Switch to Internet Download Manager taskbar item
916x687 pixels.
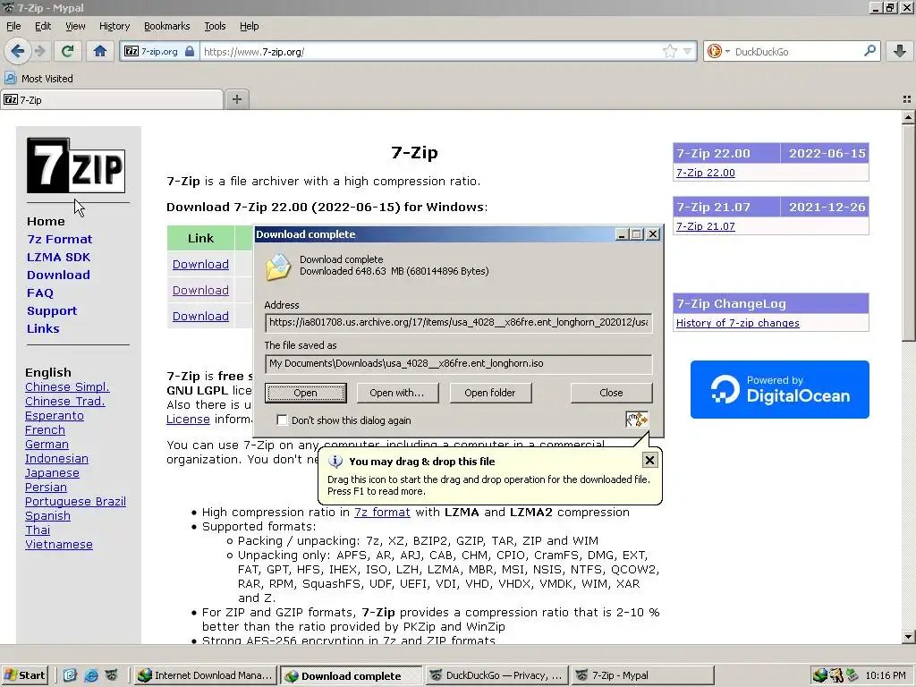pyautogui.click(x=205, y=675)
